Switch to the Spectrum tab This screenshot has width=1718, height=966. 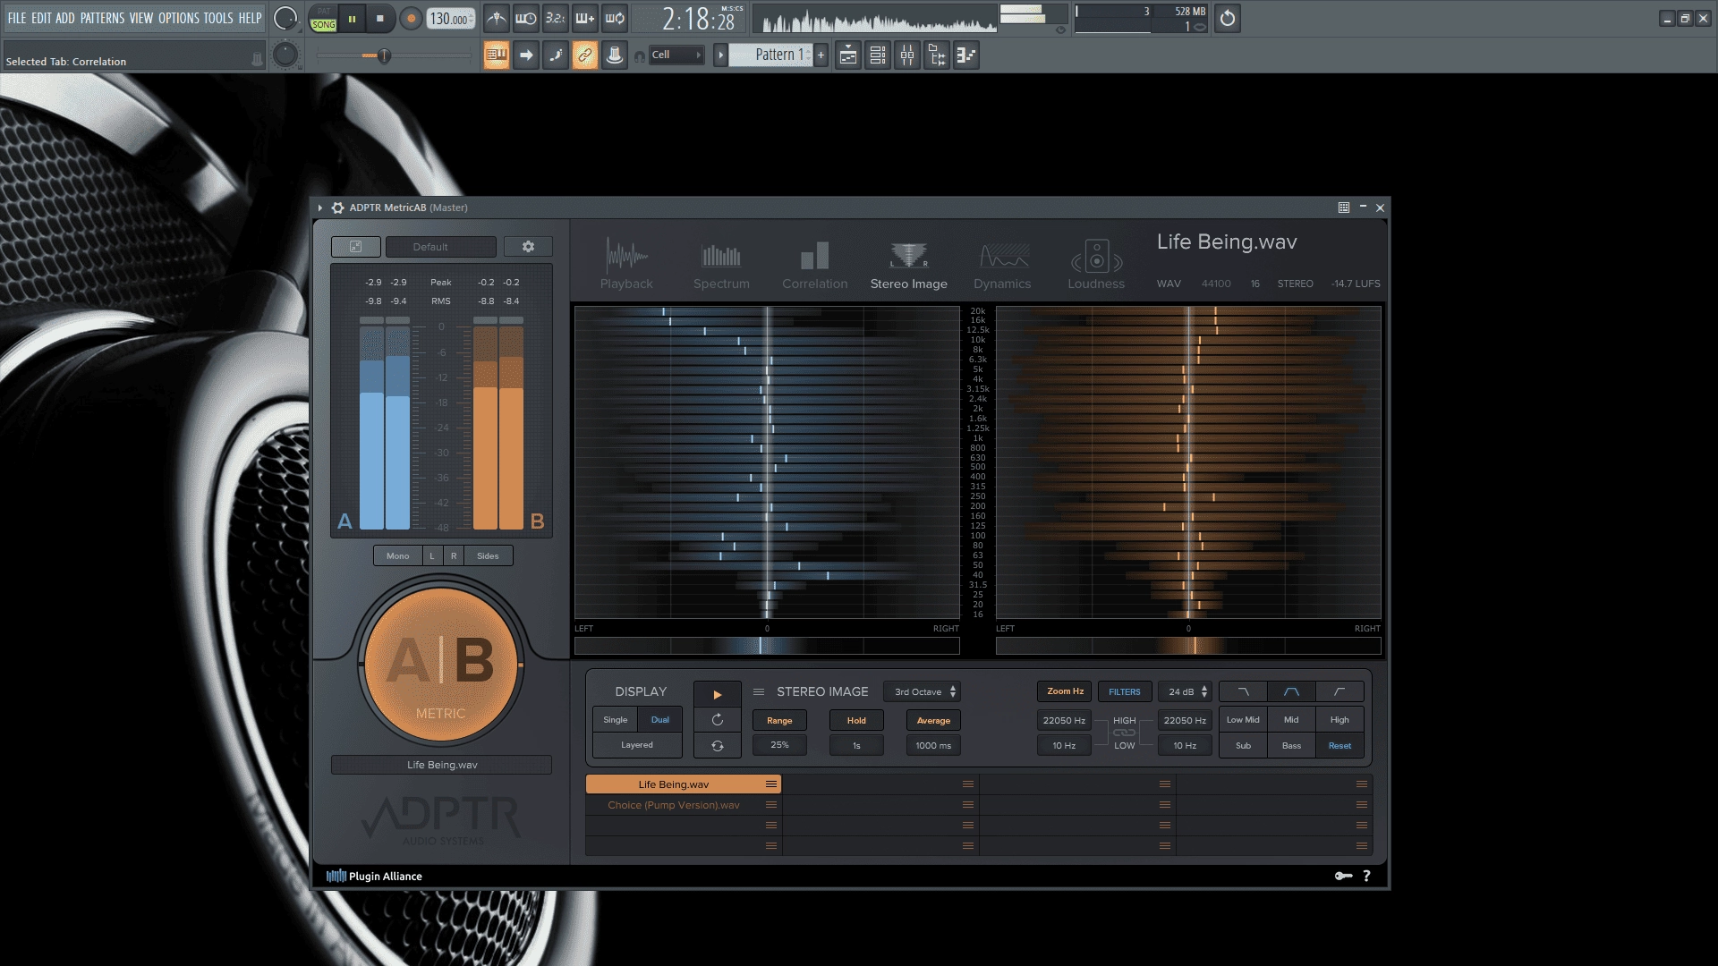(721, 264)
